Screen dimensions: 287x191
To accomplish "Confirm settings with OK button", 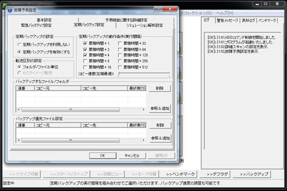I will 103,156.
